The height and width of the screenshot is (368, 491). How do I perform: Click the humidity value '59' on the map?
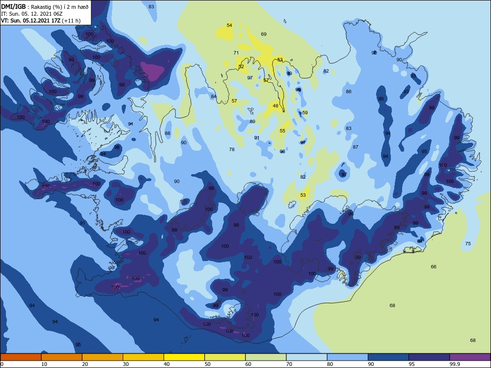(x=305, y=113)
